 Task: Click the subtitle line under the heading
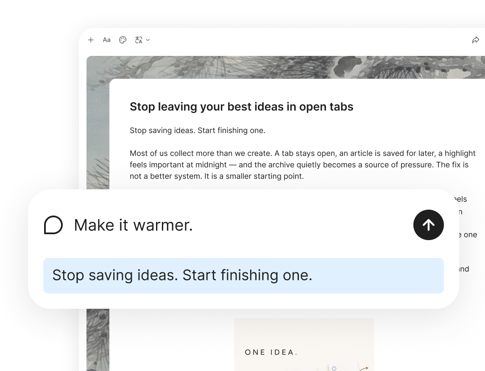click(x=197, y=130)
